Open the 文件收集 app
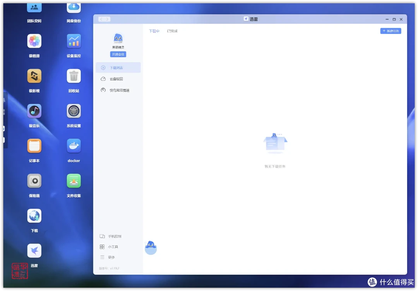The width and height of the screenshot is (418, 291). click(x=74, y=181)
